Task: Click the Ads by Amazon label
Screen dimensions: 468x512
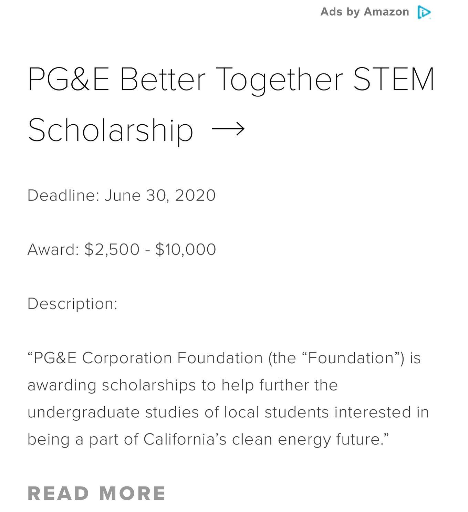Action: [365, 12]
